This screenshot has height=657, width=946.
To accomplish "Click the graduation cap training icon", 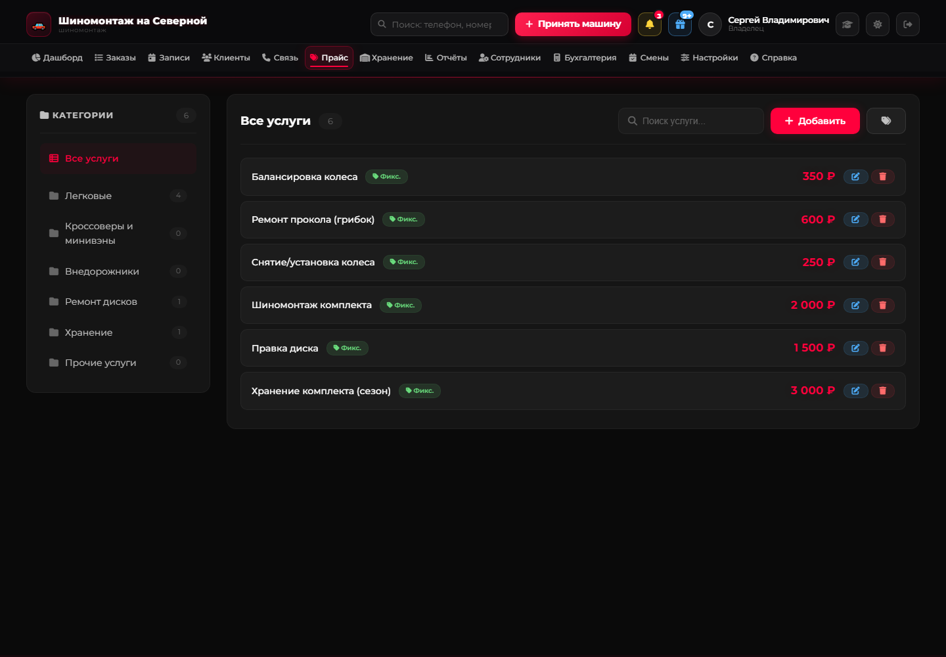I will tap(847, 24).
